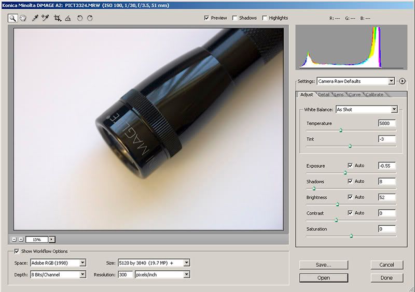The image size is (415, 292).
Task: Rotate image clockwise
Action: click(x=90, y=18)
